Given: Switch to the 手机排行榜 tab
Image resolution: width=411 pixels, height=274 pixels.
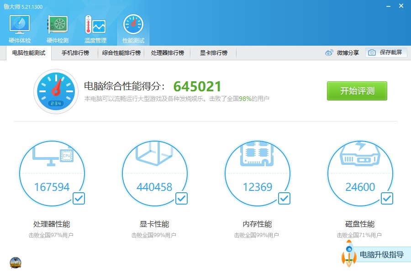Looking at the screenshot, I should pyautogui.click(x=75, y=53).
